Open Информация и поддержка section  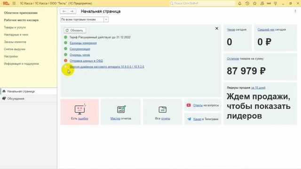21,64
